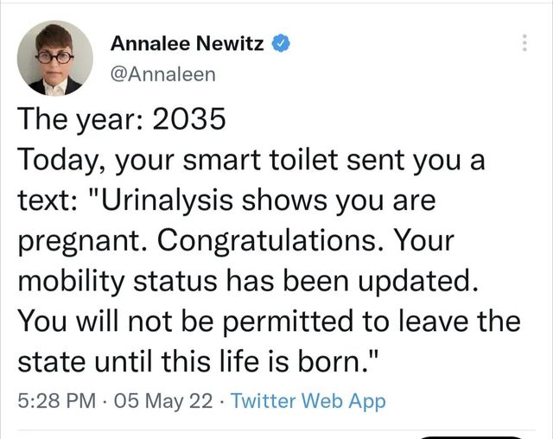Open the @Annaleen handle link
Image resolution: width=553 pixels, height=439 pixels.
(x=164, y=73)
